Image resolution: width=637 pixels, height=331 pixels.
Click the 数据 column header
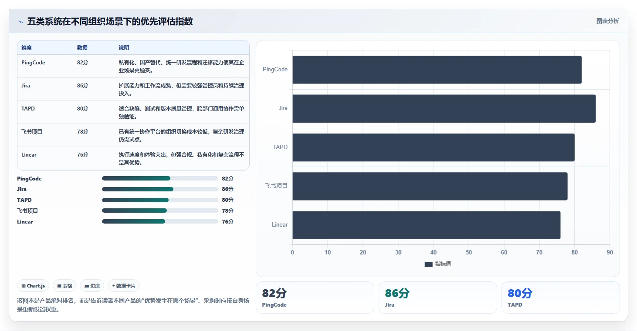82,48
